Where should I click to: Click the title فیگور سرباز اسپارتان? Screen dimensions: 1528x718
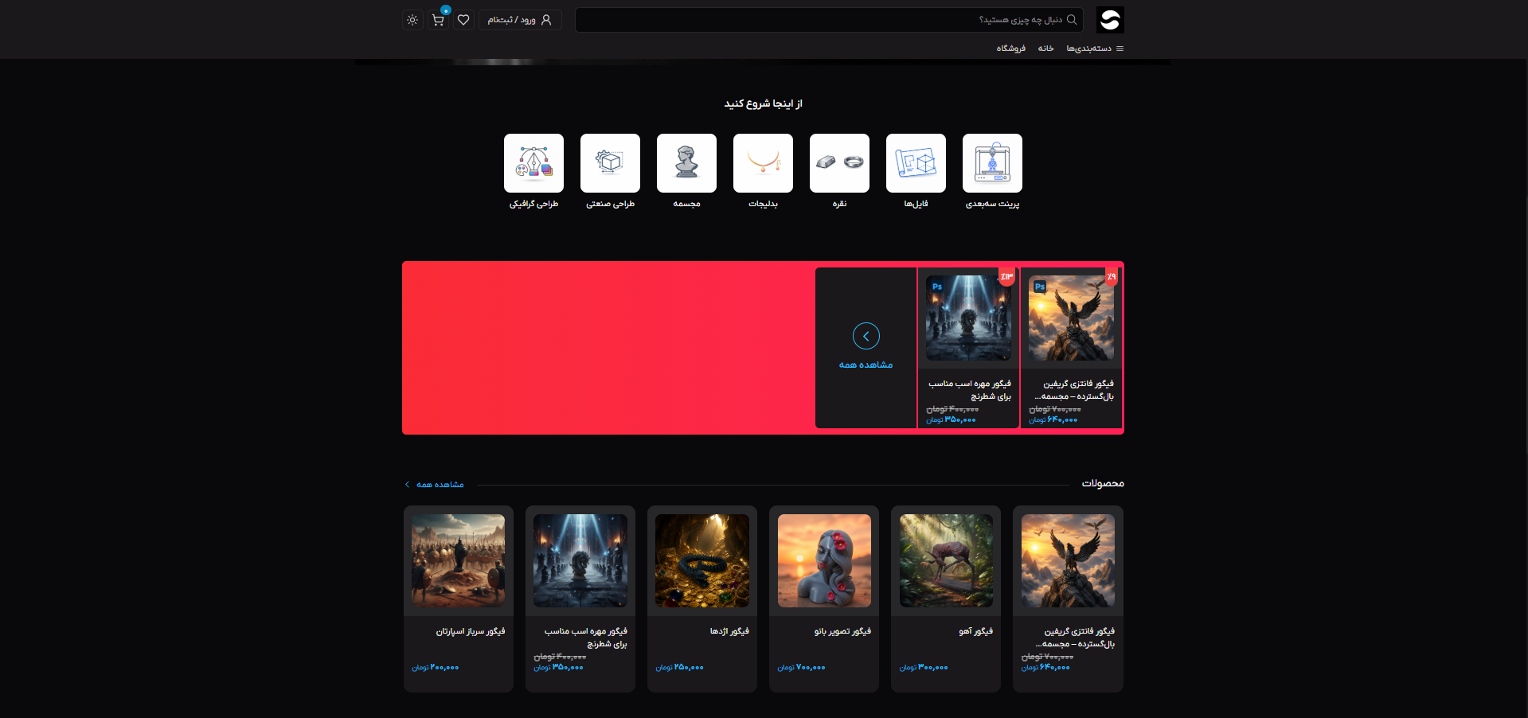click(x=470, y=631)
